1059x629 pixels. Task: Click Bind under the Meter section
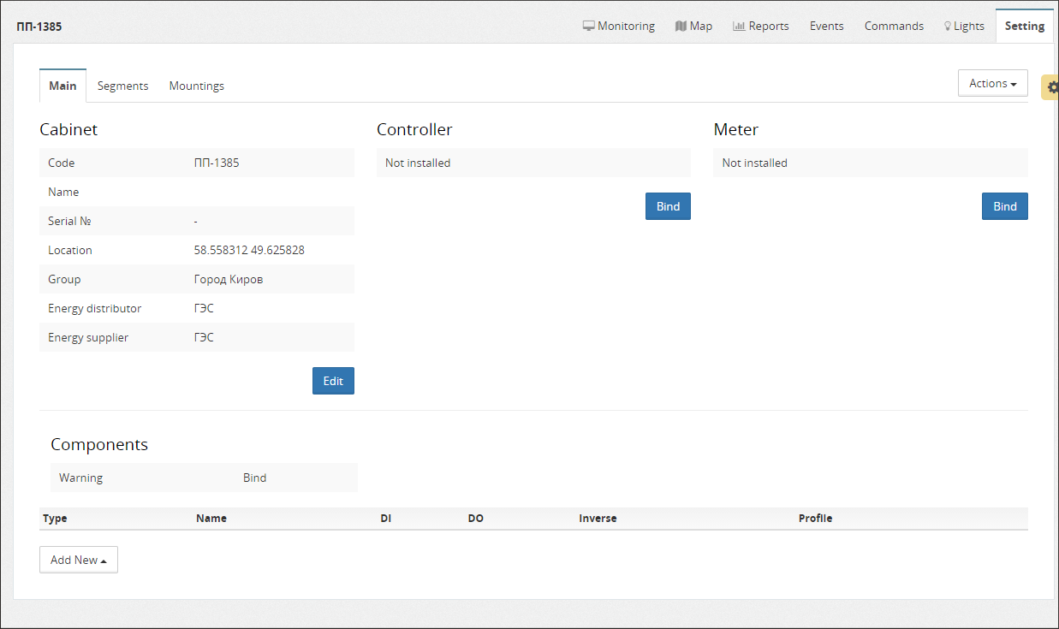[1004, 206]
